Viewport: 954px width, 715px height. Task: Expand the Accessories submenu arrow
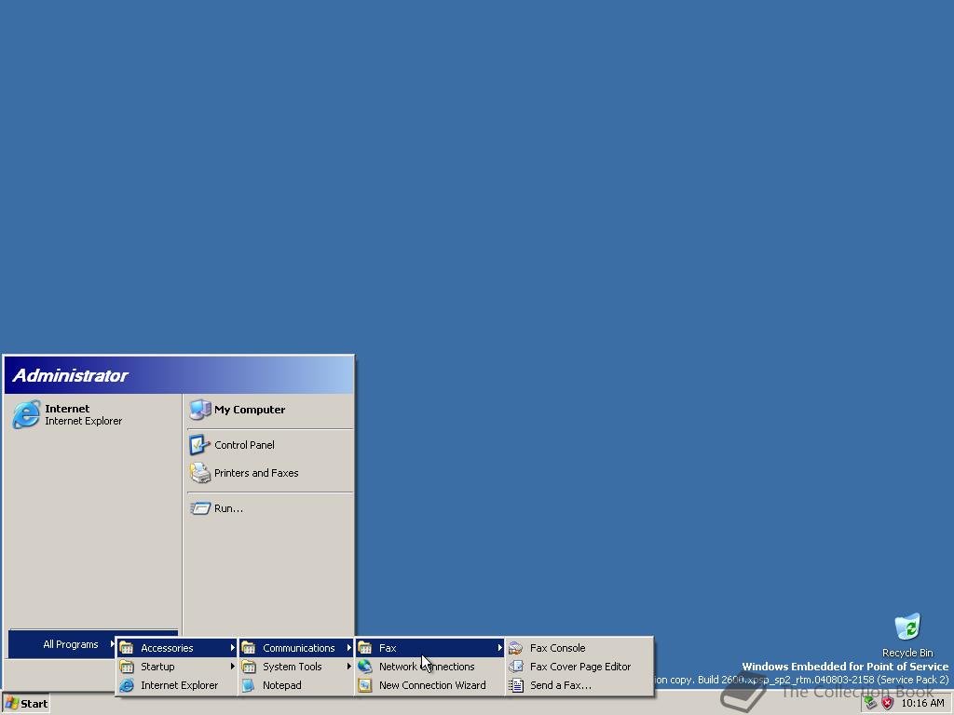click(x=232, y=648)
